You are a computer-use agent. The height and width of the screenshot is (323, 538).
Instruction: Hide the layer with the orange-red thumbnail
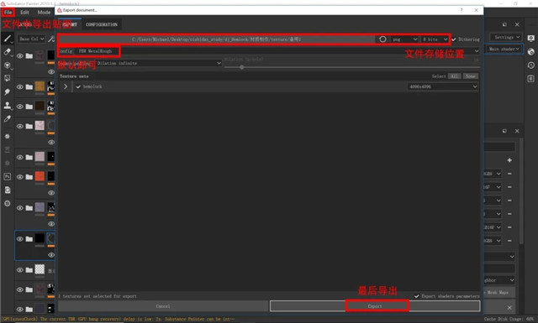[x=20, y=177]
